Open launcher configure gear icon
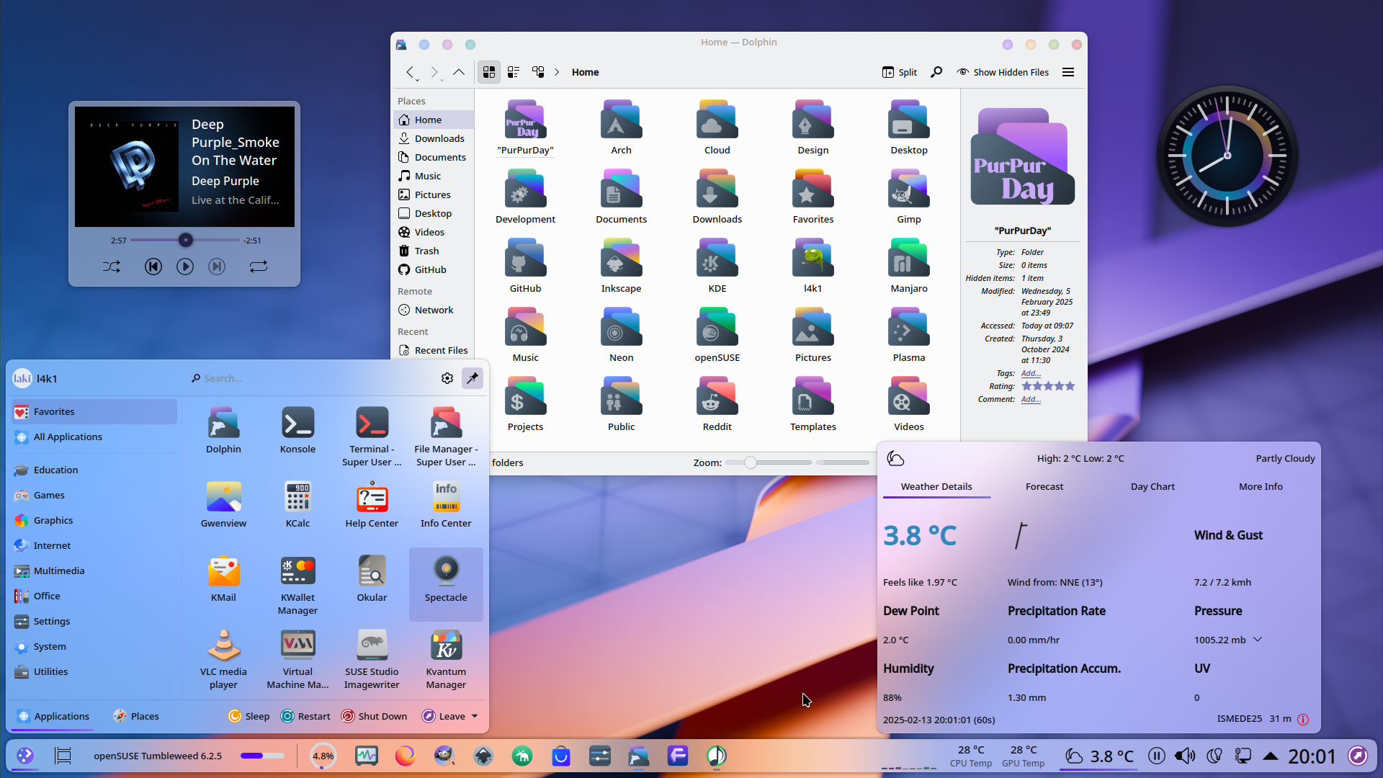 point(447,378)
